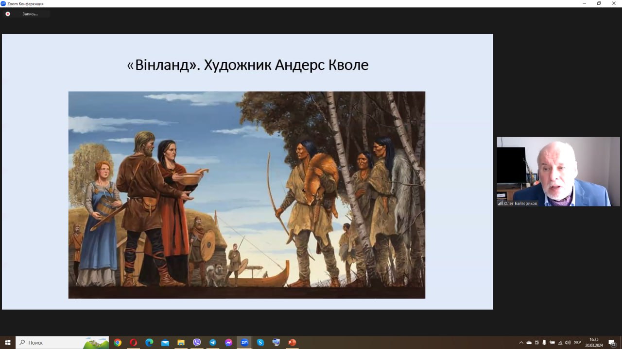This screenshot has height=349, width=622.
Task: Click the Запись... recording label
Action: point(30,14)
